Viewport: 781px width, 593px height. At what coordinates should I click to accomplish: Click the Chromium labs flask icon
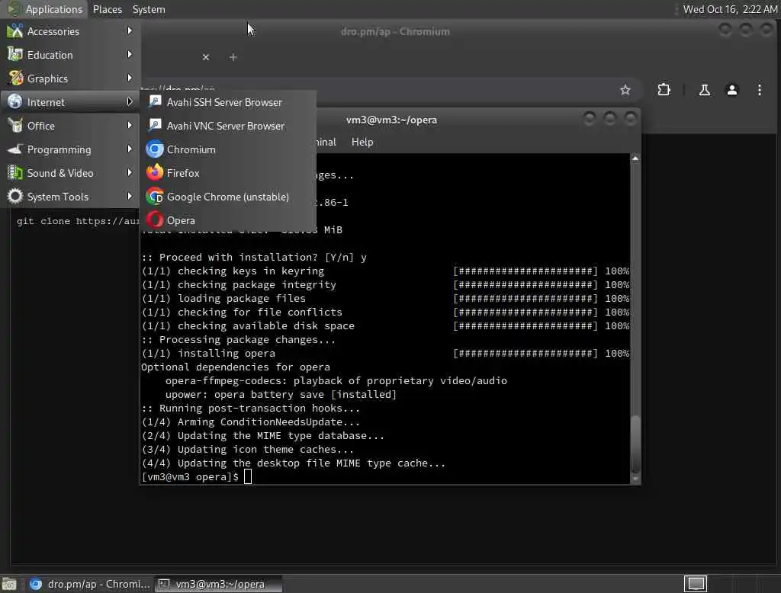click(x=704, y=90)
